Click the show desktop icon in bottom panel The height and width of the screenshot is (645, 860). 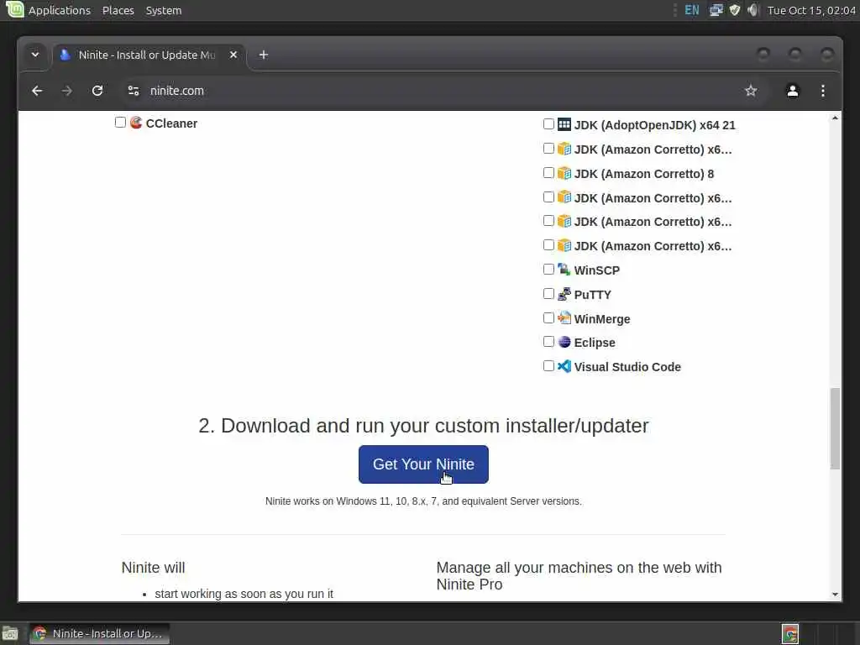coord(10,633)
